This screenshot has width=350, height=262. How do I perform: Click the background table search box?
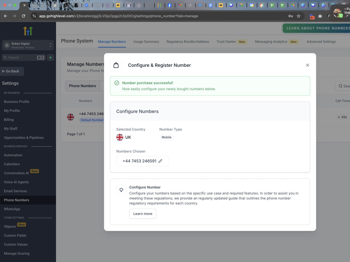point(343,86)
